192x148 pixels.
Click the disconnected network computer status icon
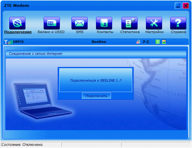pyautogui.click(x=138, y=42)
